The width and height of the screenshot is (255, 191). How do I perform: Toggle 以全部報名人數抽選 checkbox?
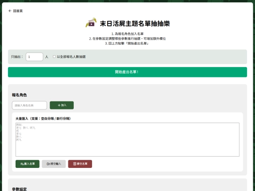54,57
